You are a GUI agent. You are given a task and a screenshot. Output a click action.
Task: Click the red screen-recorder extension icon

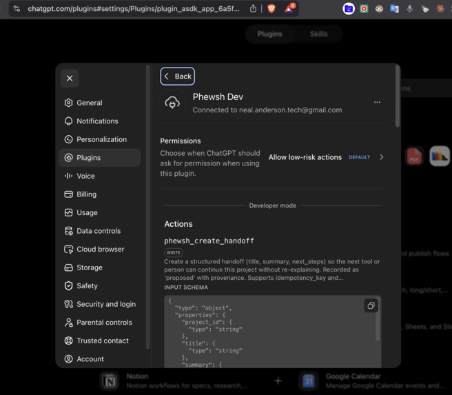[x=364, y=9]
